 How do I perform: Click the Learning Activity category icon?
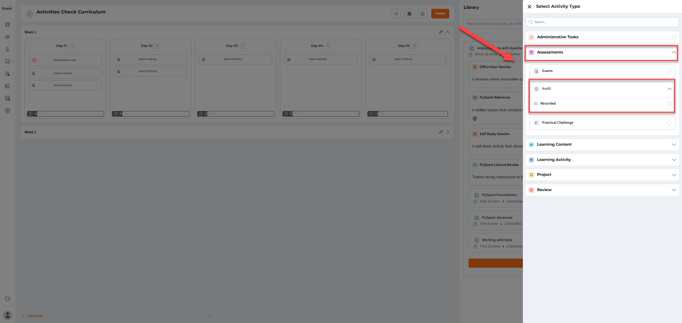(531, 160)
